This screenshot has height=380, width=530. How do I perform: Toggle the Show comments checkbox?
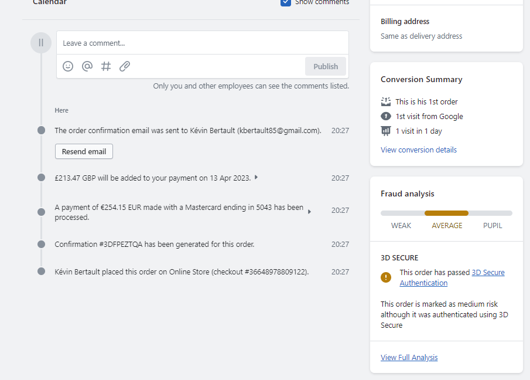click(286, 2)
